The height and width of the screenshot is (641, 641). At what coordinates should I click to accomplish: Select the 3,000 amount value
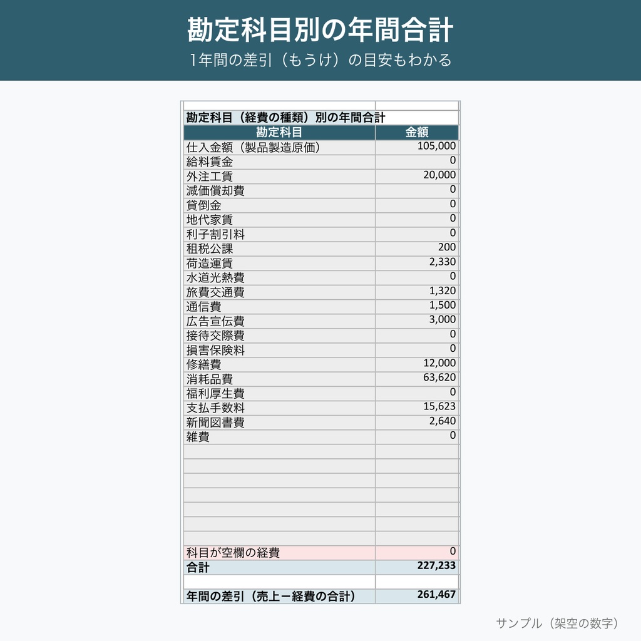tap(442, 320)
